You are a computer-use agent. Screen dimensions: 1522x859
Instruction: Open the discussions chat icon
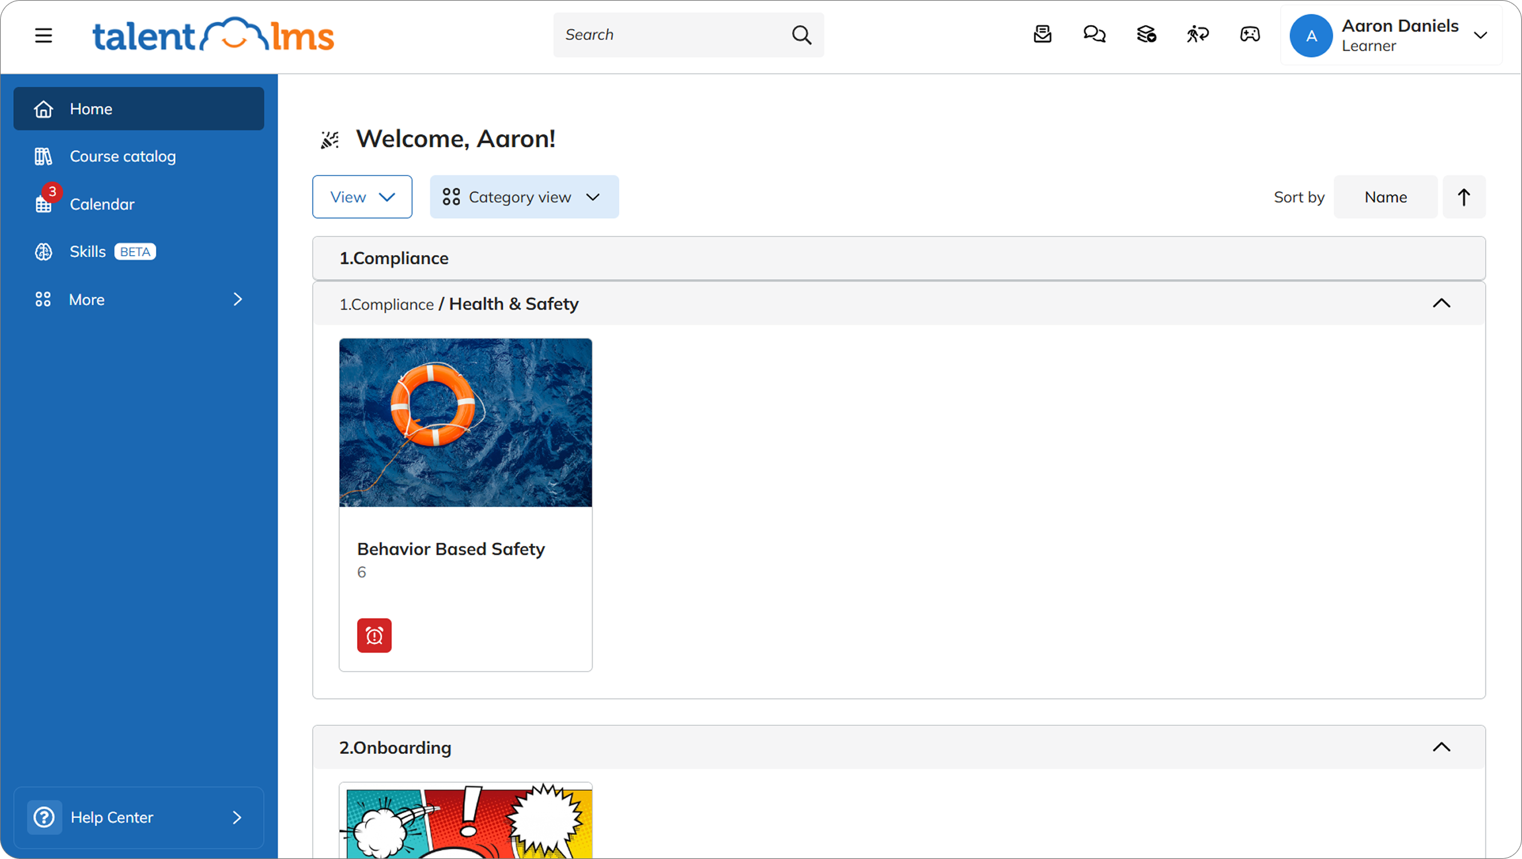(1094, 34)
